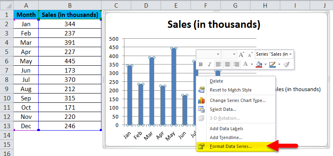
Task: Click the May bar in the chart
Action: click(x=174, y=87)
